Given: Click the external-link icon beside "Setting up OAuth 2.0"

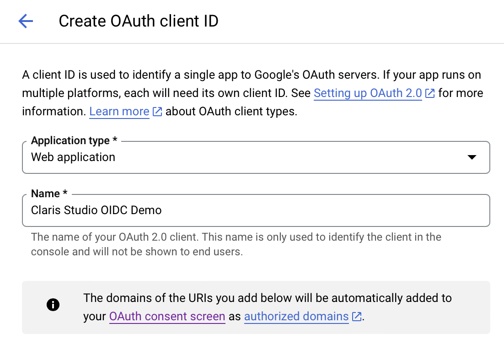Looking at the screenshot, I should point(429,93).
